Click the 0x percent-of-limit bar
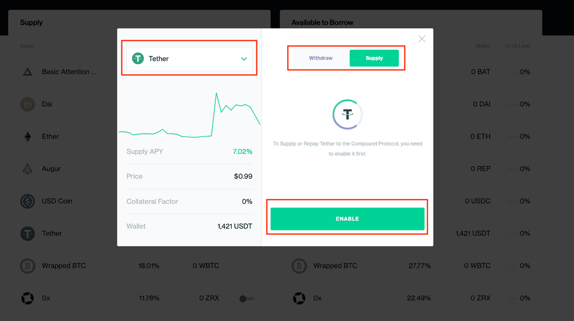Screen dimensions: 574x321 (513, 298)
